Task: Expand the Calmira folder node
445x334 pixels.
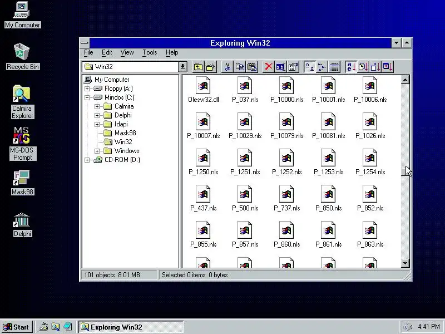Action: [x=97, y=106]
